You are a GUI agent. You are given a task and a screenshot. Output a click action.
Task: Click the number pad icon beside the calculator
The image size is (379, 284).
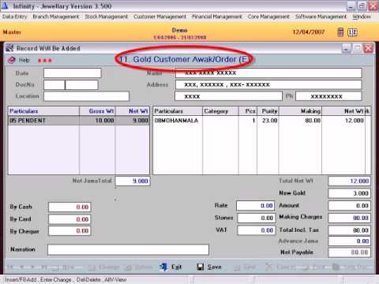(352, 32)
